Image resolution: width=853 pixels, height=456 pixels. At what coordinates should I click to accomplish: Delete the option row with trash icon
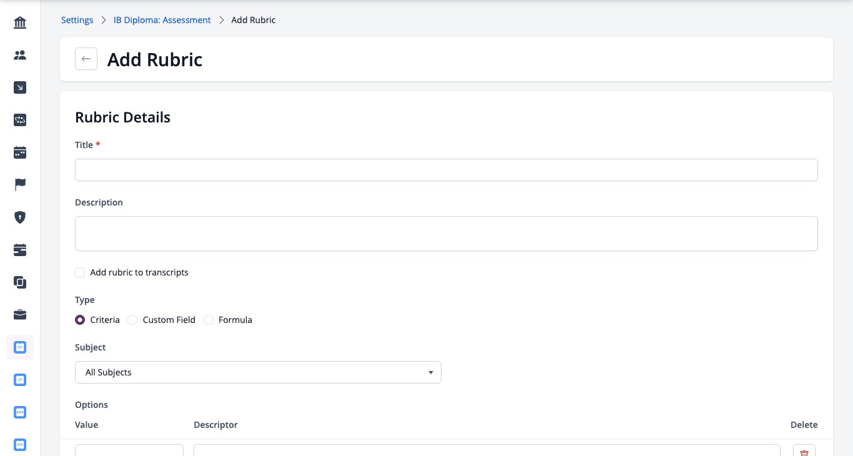pyautogui.click(x=804, y=452)
